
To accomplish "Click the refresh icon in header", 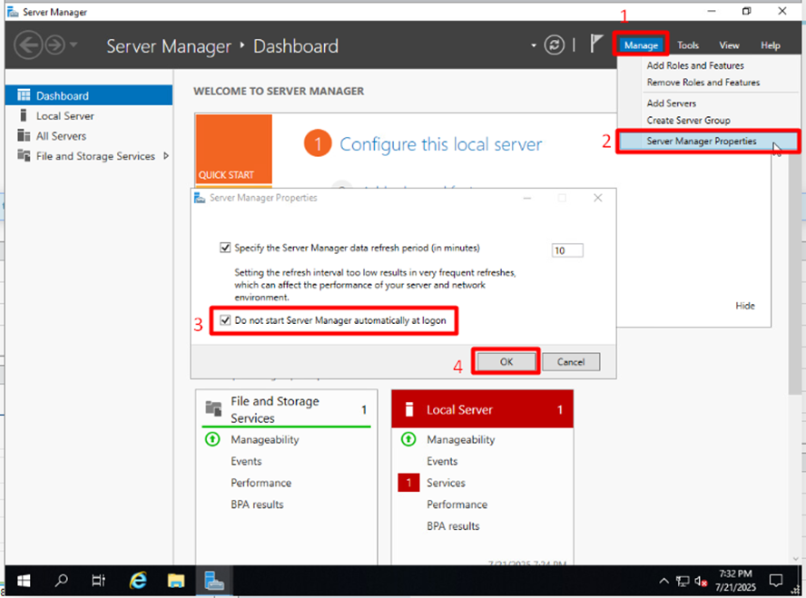I will point(554,45).
